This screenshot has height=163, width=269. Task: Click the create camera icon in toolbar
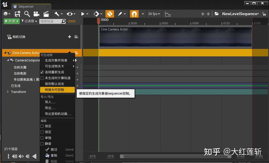tap(36, 14)
